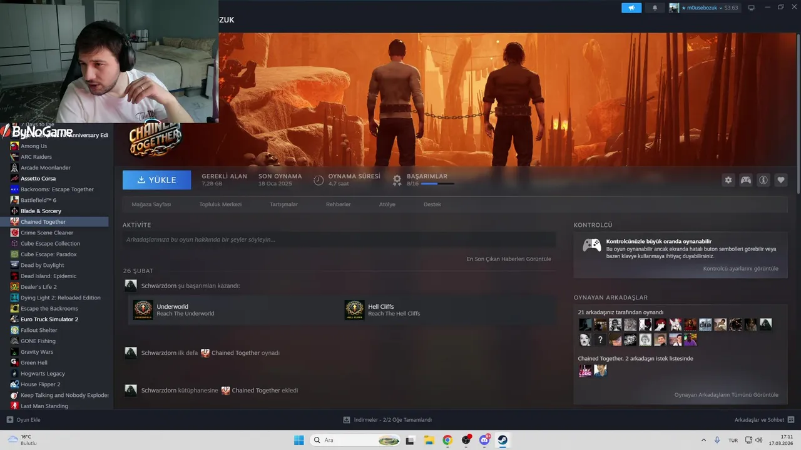801x450 pixels.
Task: Click Underworld achievement icon
Action: [x=143, y=310]
